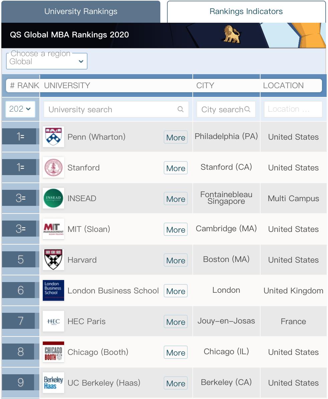Click the green INSEAD logo
Image resolution: width=328 pixels, height=399 pixels.
click(x=53, y=198)
